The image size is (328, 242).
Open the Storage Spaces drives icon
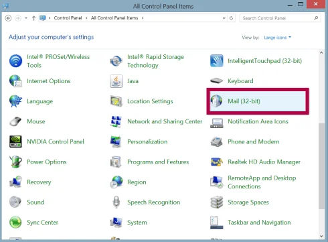[x=216, y=202]
